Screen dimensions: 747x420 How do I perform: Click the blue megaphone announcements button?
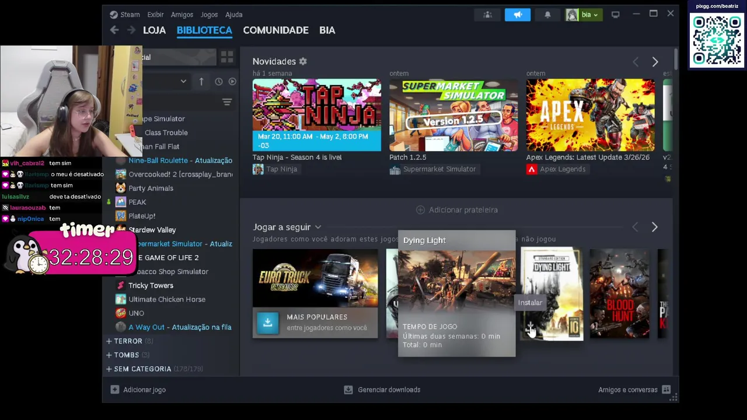point(518,15)
